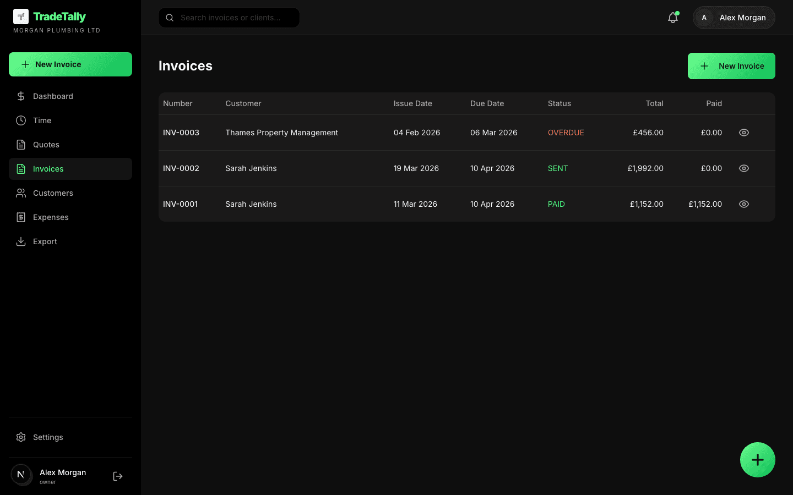The width and height of the screenshot is (793, 495).
Task: Log out using the sign-out icon
Action: tap(117, 476)
